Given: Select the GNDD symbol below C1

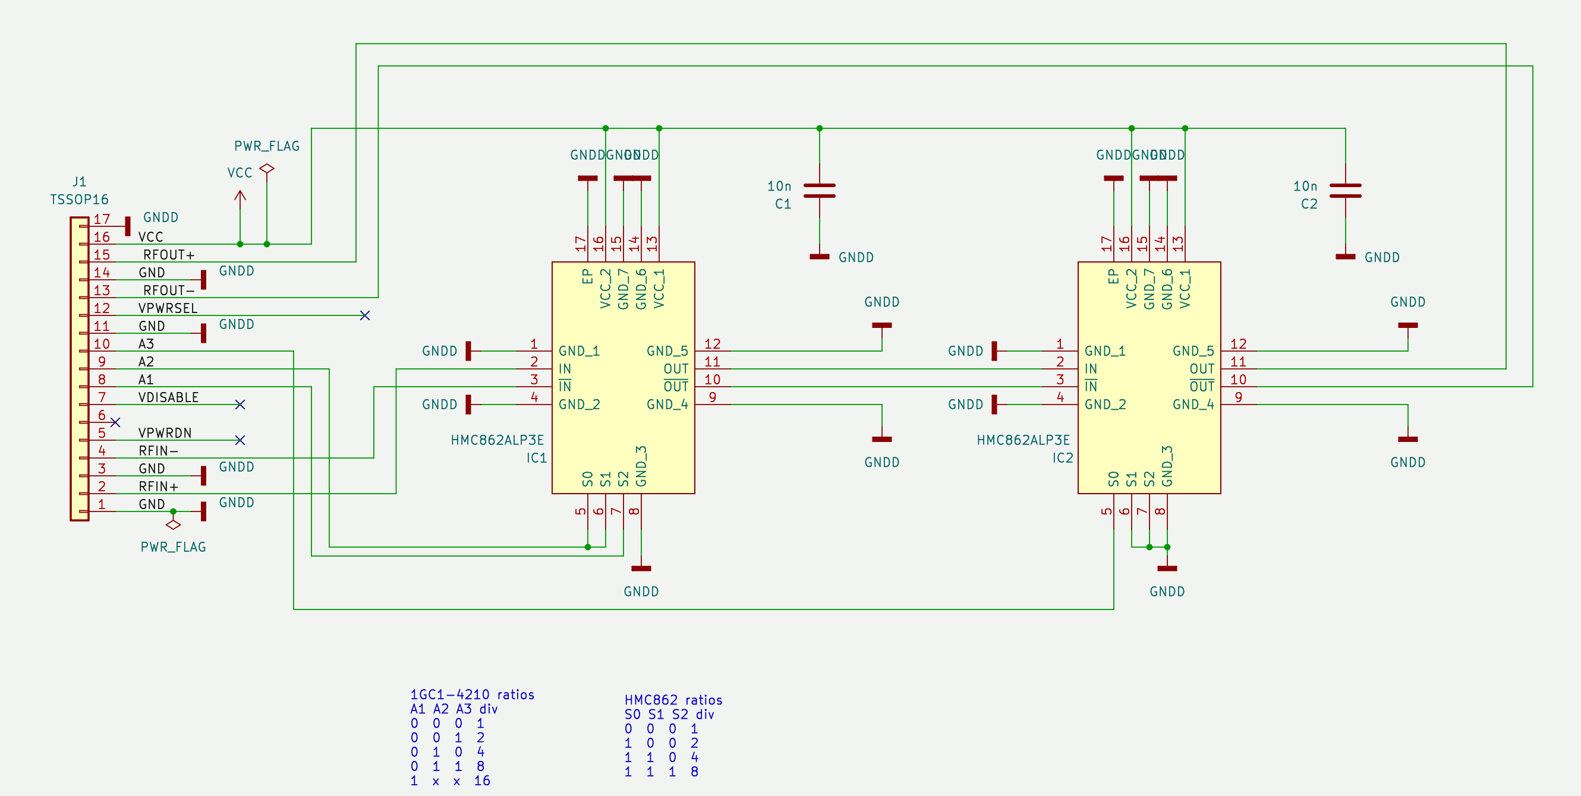Looking at the screenshot, I should 820,257.
